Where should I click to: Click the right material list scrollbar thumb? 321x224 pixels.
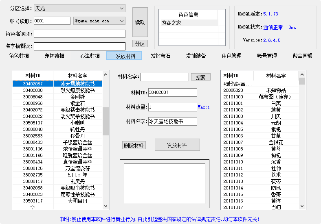(x=302, y=81)
